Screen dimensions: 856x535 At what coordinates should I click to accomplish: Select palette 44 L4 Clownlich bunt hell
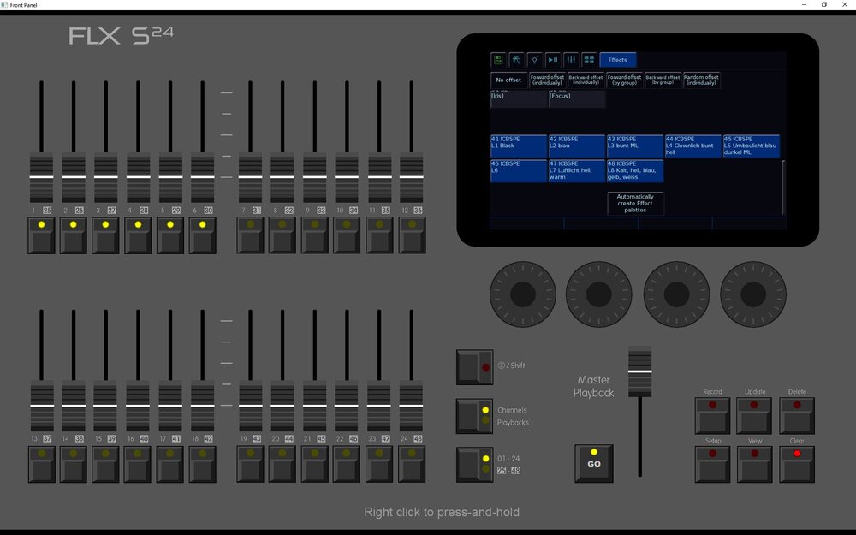693,146
